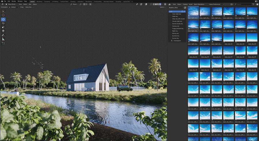Toggle asset browser settings gear
Viewport: 259px width, 141px height.
pyautogui.click(x=257, y=4)
